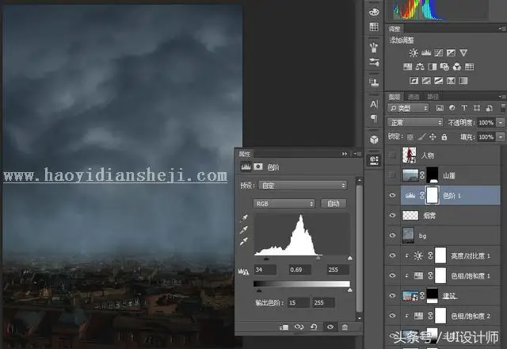
Task: Delete the adjustment layer via the trash icon
Action: click(345, 328)
